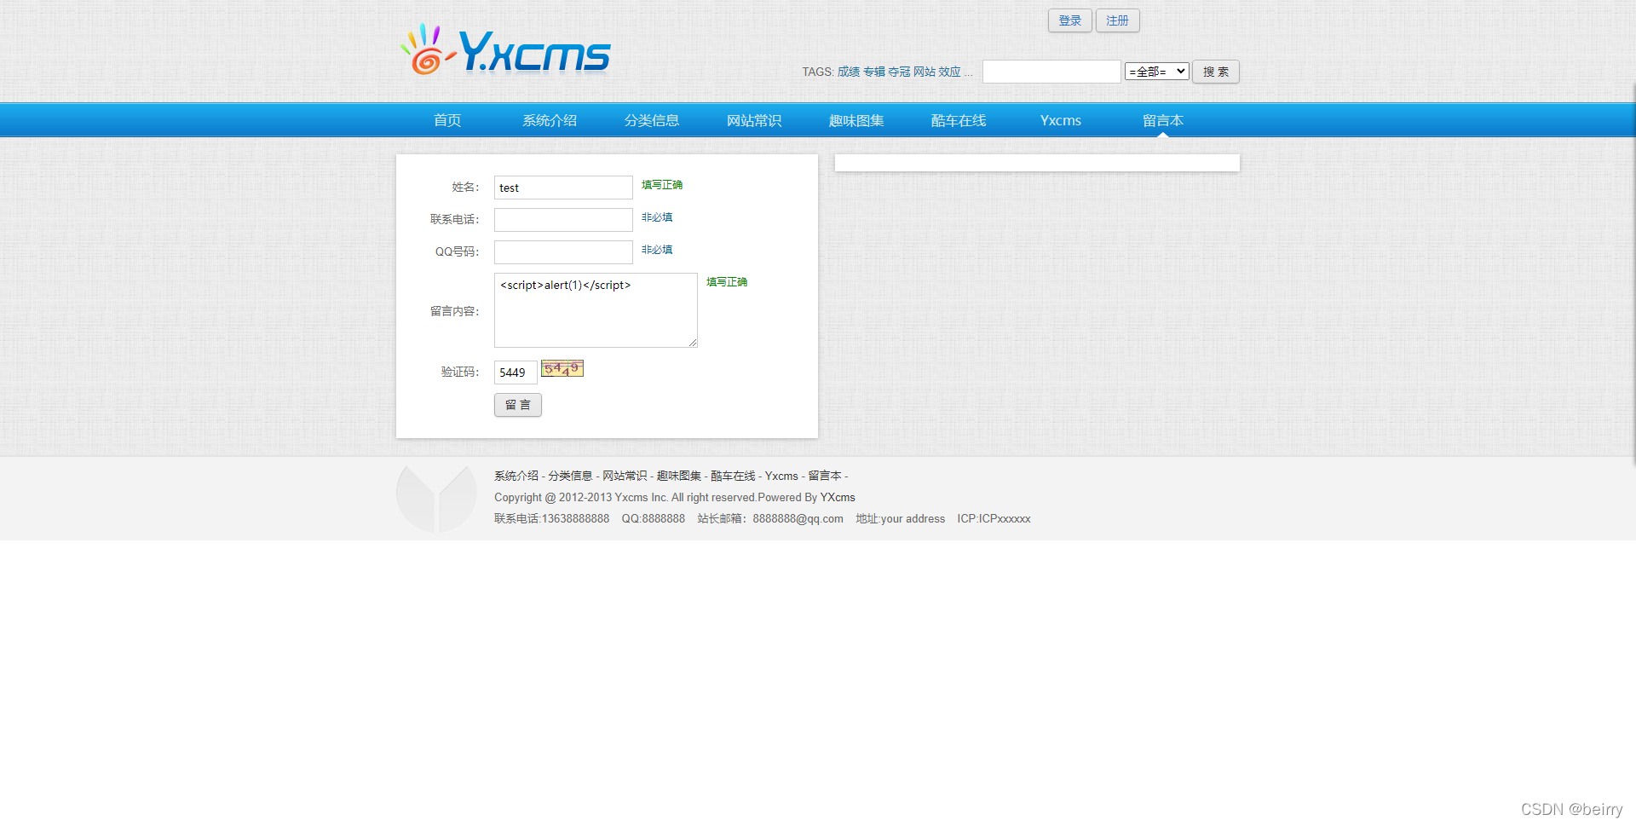Click footer link 系统介绍
This screenshot has width=1636, height=826.
click(516, 476)
